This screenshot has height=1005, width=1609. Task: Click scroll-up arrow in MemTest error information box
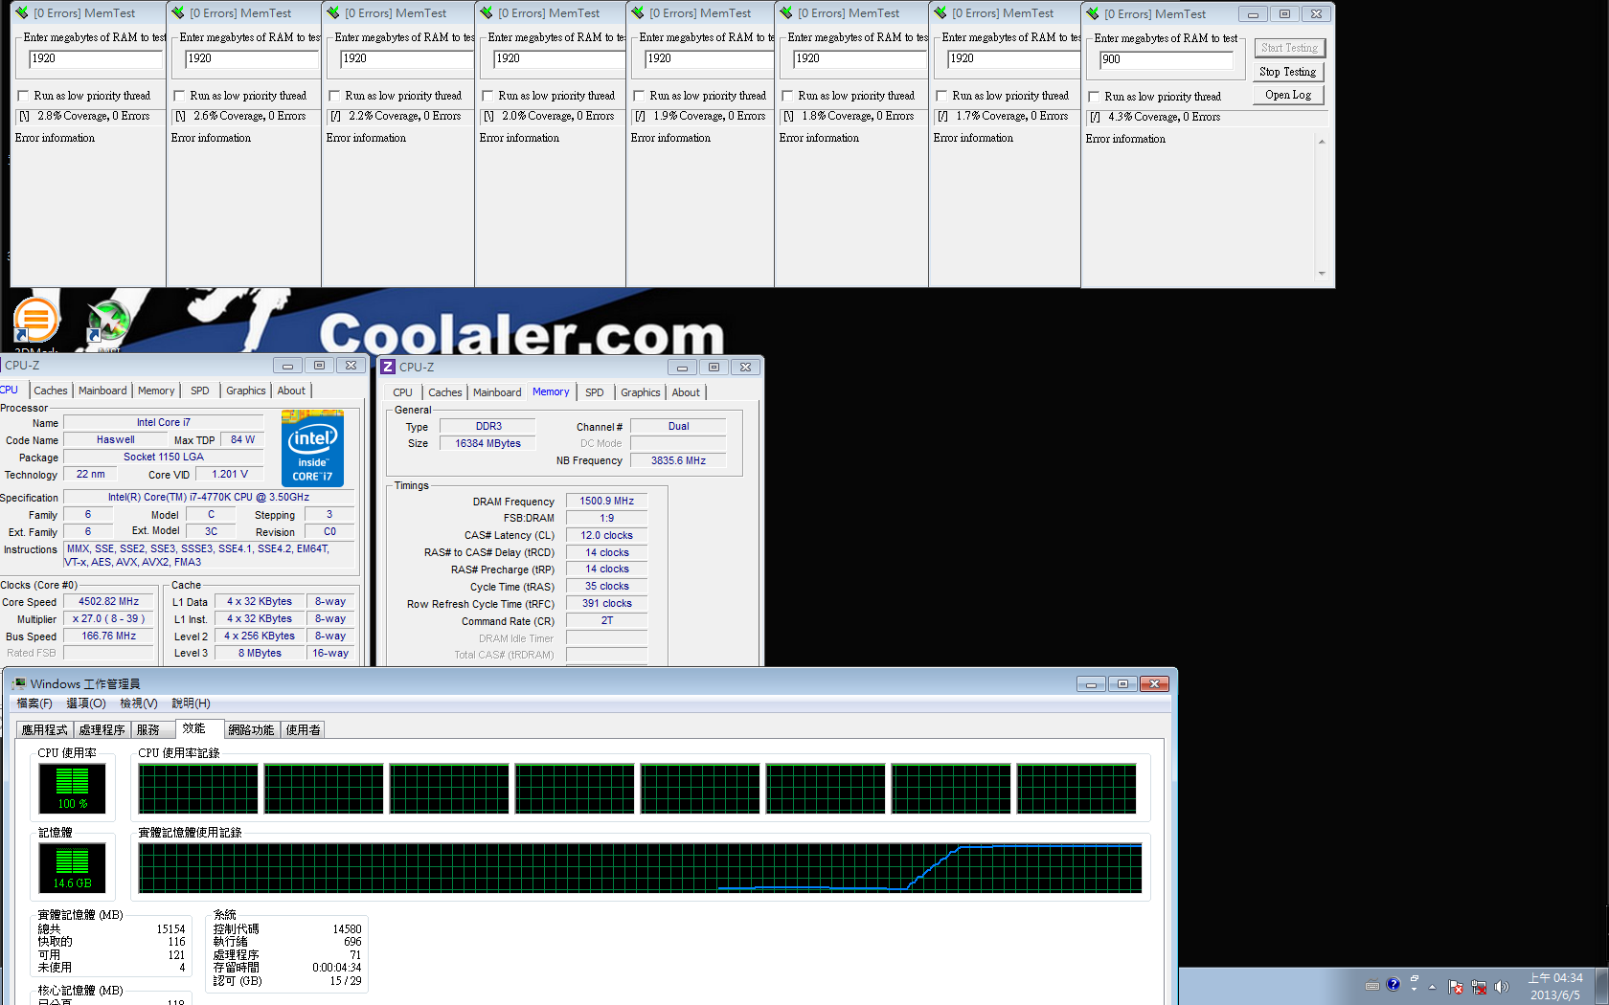pos(1322,142)
